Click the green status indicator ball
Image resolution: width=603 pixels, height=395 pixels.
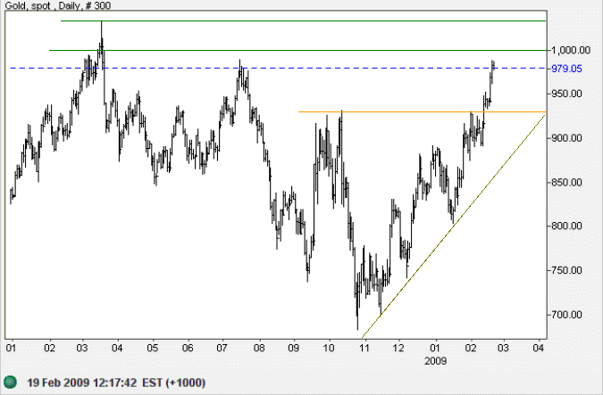point(11,382)
